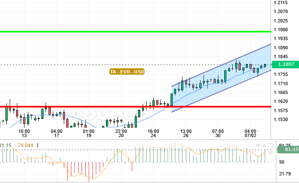Click the scroll-right arrow chart control

coord(144,114)
